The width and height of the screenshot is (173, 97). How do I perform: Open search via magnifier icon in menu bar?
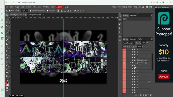65,7
